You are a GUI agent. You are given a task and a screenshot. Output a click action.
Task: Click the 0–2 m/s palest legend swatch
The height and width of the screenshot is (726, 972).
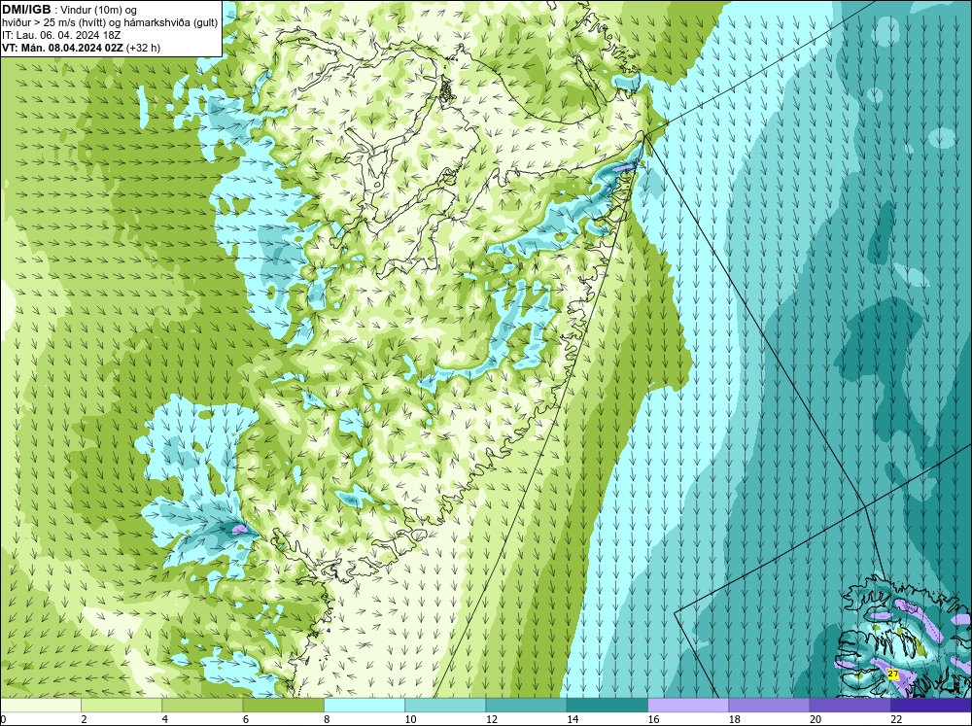click(x=40, y=705)
